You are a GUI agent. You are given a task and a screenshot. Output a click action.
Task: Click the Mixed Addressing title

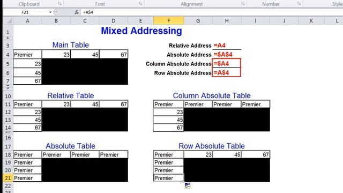point(141,31)
